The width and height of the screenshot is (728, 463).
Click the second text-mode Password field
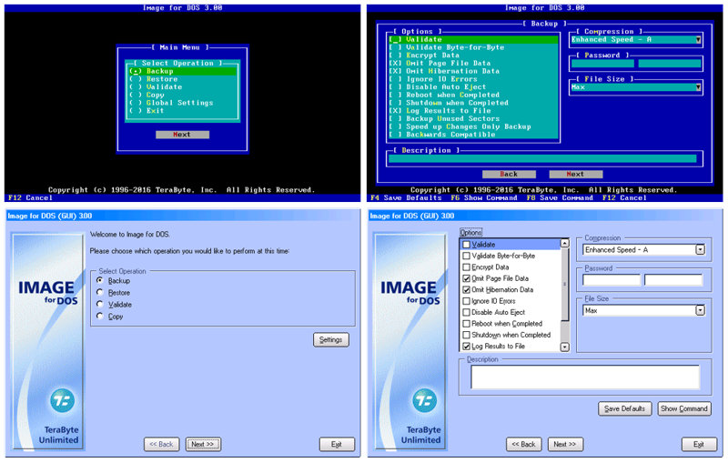(670, 64)
